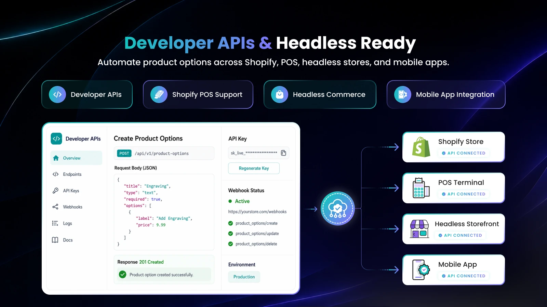This screenshot has height=307, width=547.
Task: Click the /api/v1/product-options endpoint field
Action: (164, 153)
